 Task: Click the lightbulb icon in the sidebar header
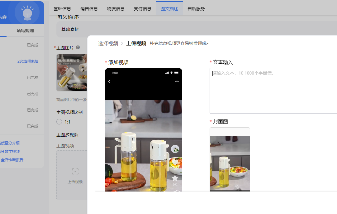coord(28,13)
